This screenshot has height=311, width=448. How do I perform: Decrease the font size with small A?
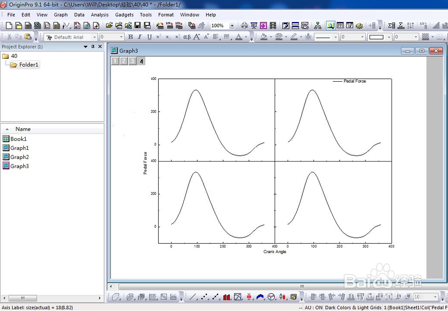206,37
